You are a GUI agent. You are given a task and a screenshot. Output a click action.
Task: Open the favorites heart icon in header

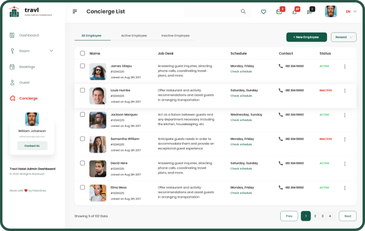263,12
